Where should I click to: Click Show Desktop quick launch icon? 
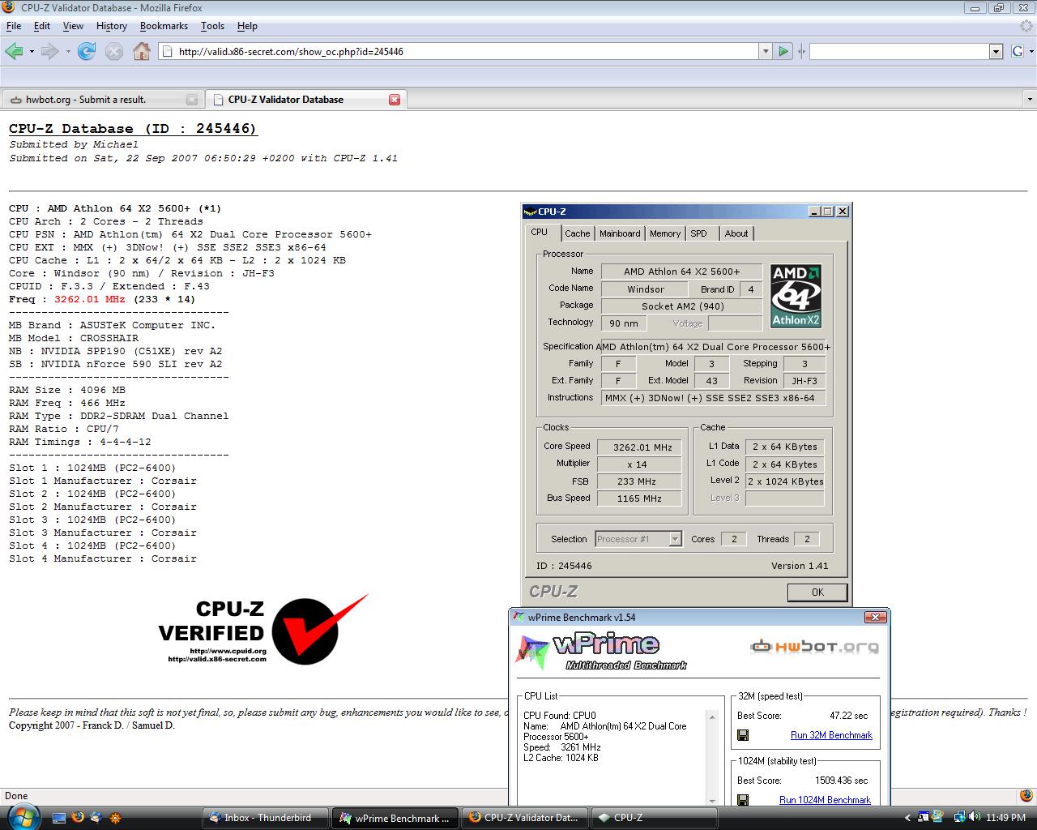coord(58,818)
